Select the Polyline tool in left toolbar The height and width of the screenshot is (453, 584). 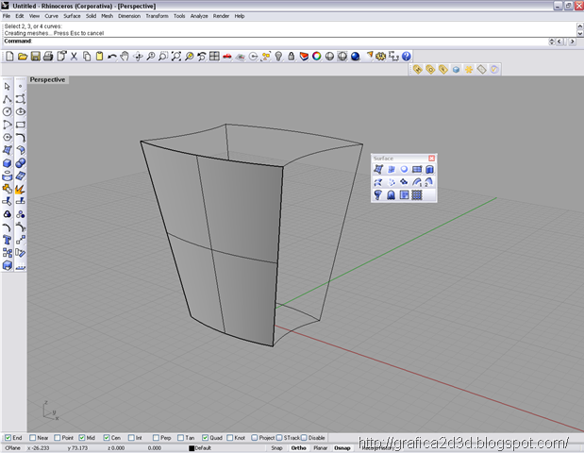pos(8,99)
